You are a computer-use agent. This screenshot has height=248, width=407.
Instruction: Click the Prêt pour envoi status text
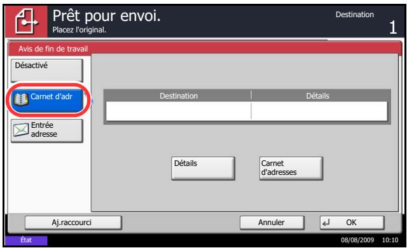107,15
